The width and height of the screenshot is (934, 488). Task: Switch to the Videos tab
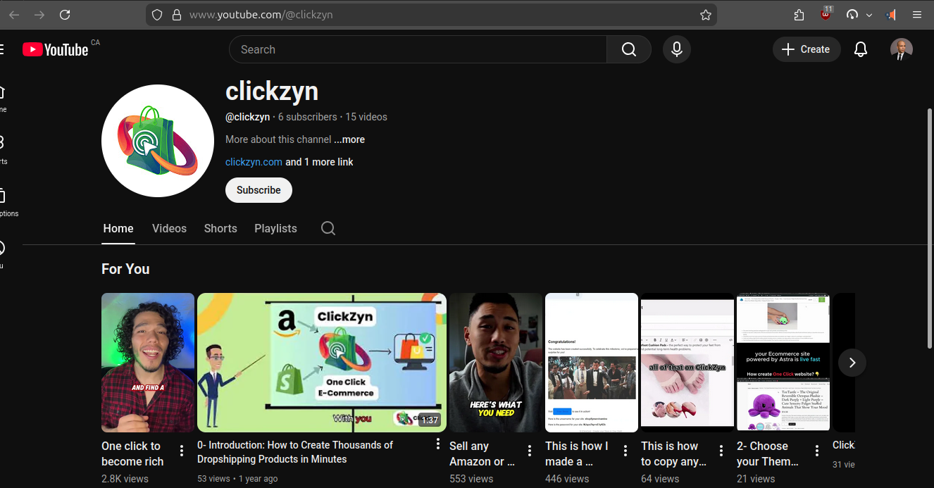pyautogui.click(x=169, y=228)
